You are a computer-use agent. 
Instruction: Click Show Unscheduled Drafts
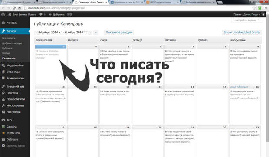coord(242,33)
